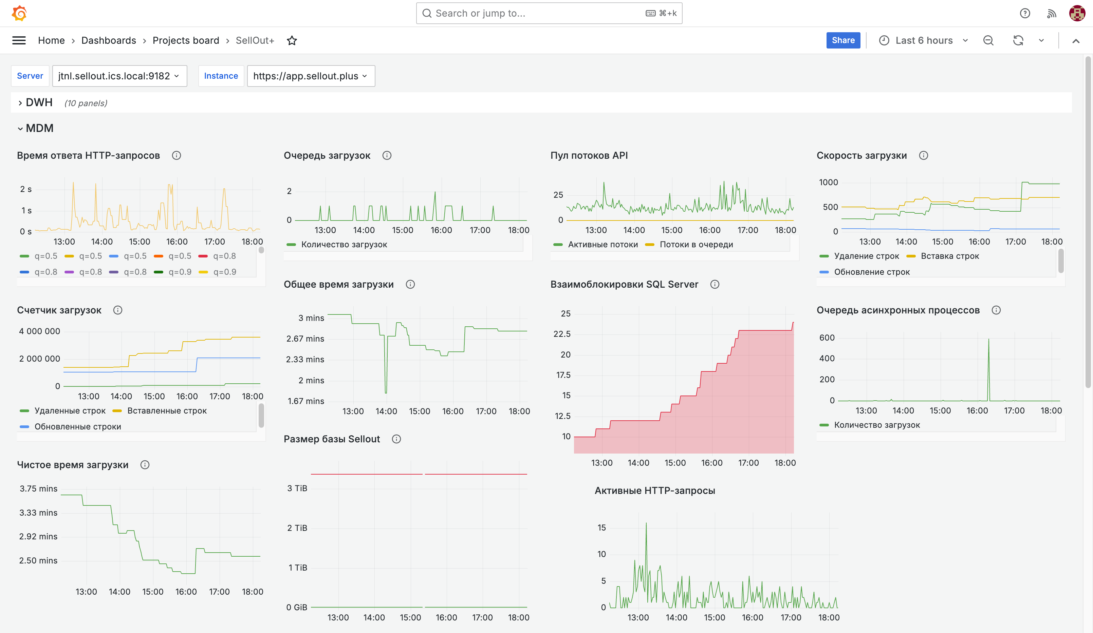This screenshot has width=1093, height=633.
Task: Toggle the Активные потоки legend series
Action: (603, 245)
